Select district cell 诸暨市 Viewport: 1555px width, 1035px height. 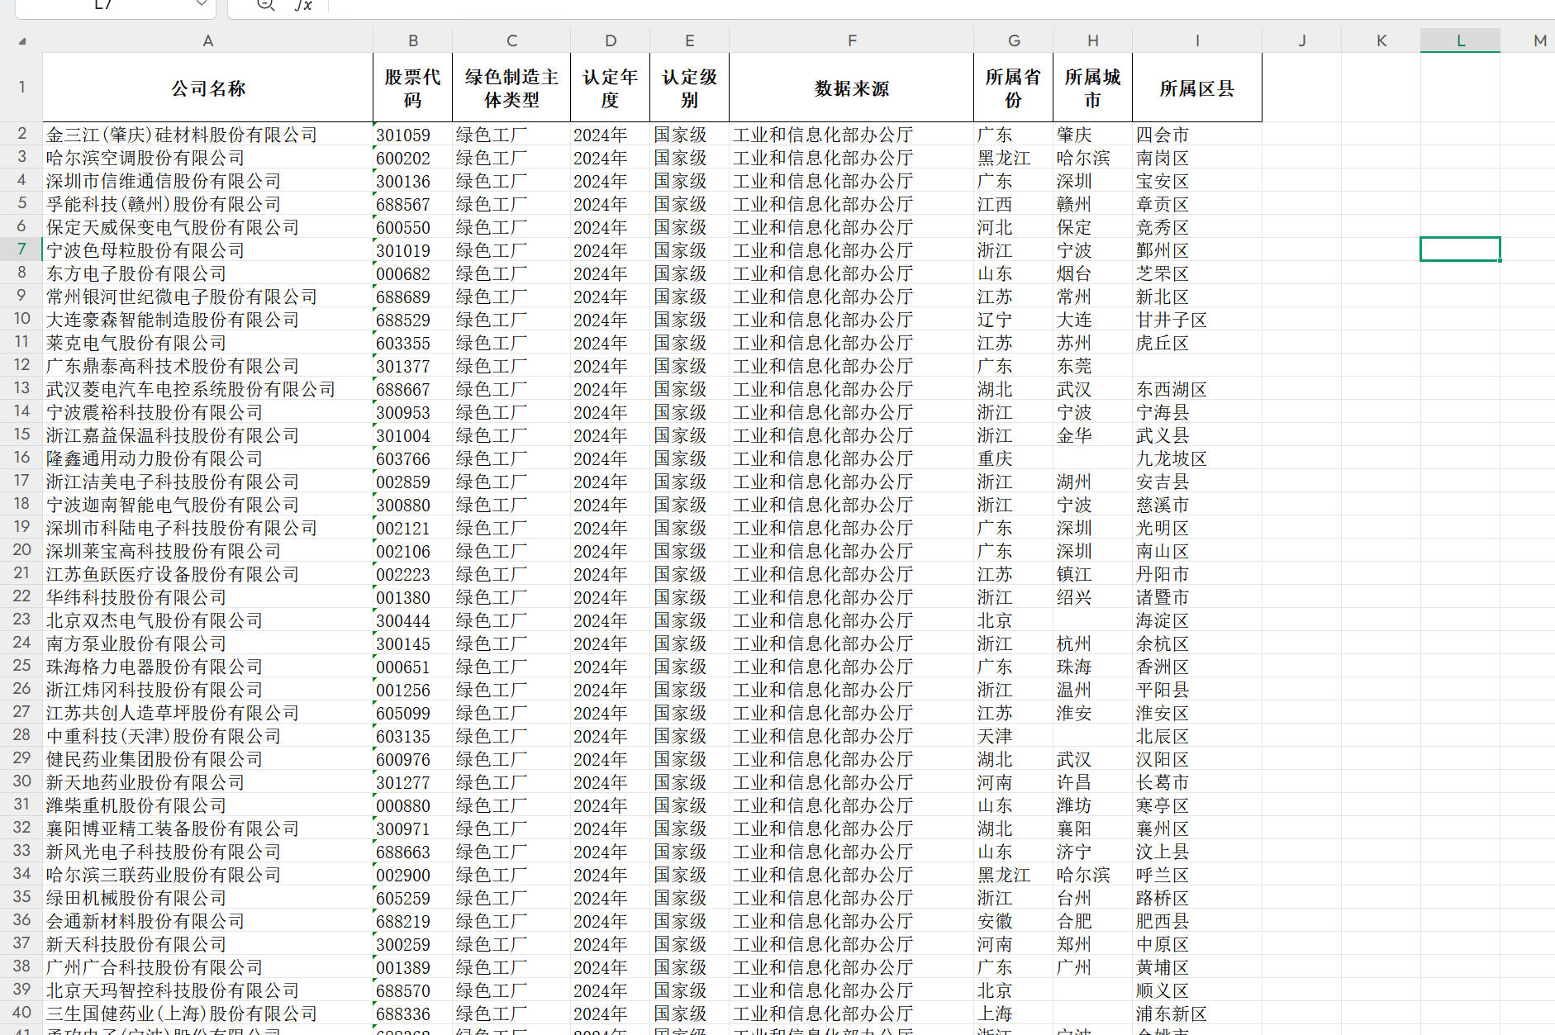tap(1197, 597)
